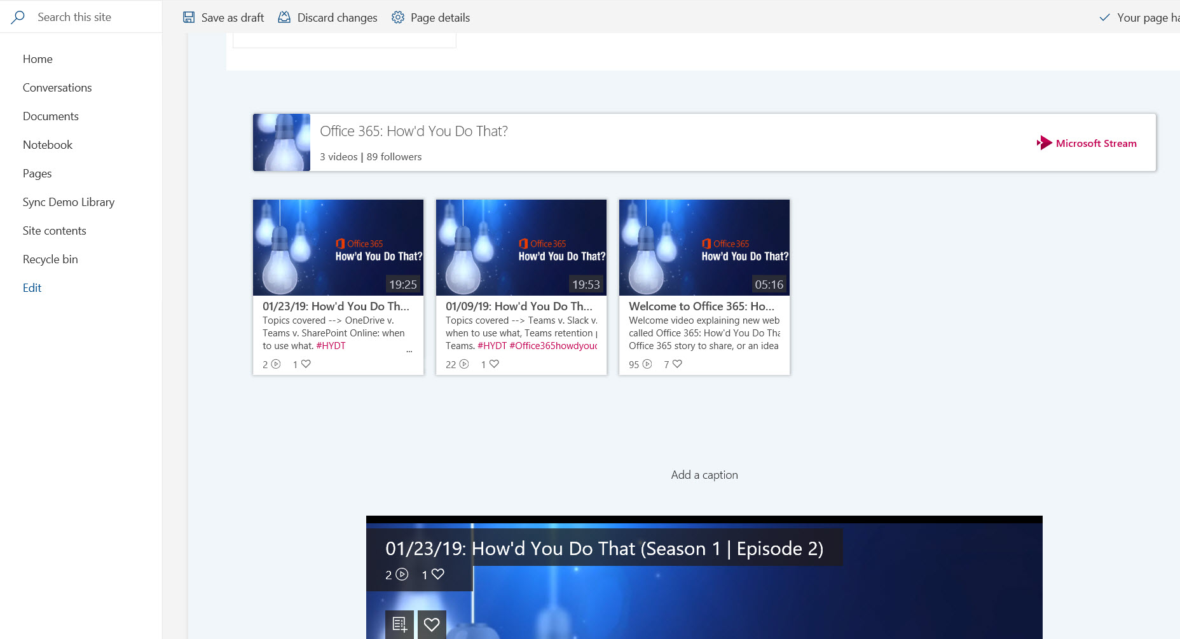Click the view-count play icon on the 01/23/19 card
This screenshot has width=1180, height=639.
(275, 364)
